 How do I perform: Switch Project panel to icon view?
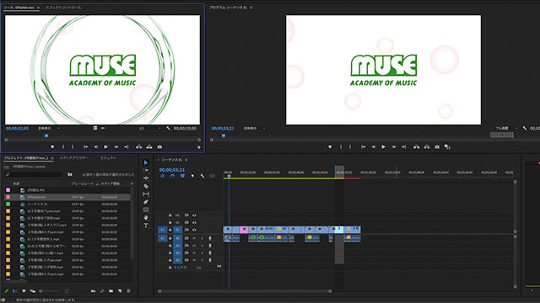pos(24,291)
